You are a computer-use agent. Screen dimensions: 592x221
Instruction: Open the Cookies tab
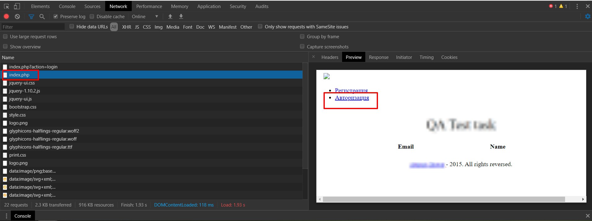tap(449, 57)
